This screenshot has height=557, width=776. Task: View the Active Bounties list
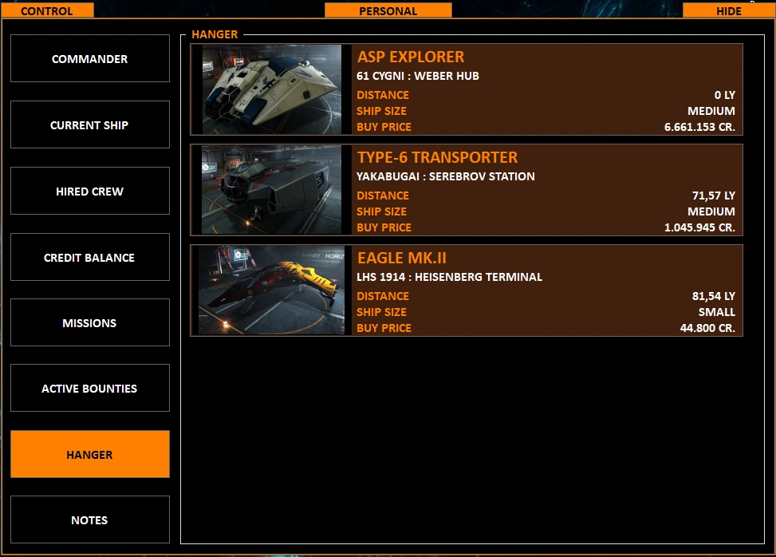pos(90,388)
